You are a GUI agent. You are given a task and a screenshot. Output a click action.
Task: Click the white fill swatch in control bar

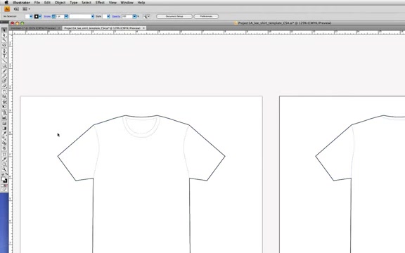pyautogui.click(x=27, y=16)
